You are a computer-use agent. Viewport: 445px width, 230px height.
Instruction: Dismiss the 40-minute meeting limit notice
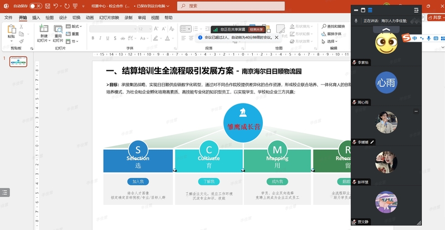(276, 37)
